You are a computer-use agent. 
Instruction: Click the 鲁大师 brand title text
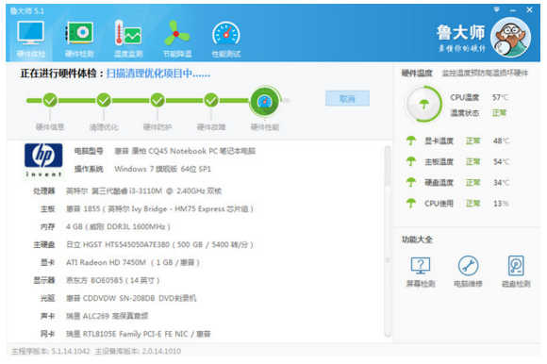(460, 33)
